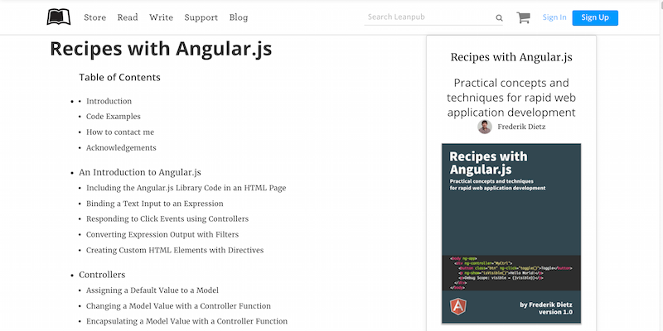Screen dimensions: 663x331
Task: Click the Sign Up button
Action: tap(595, 17)
